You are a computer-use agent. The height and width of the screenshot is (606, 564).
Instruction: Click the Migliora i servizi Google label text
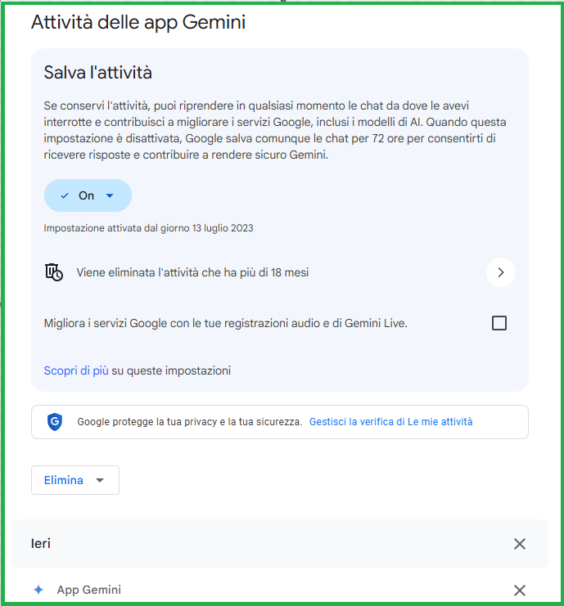tap(225, 323)
